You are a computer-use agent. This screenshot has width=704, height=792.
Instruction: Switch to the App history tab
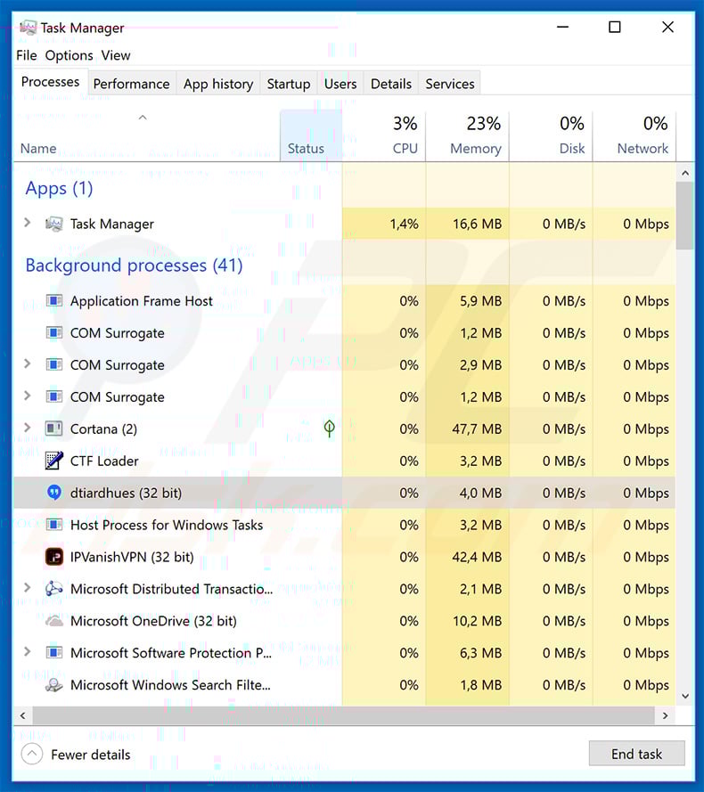click(218, 84)
